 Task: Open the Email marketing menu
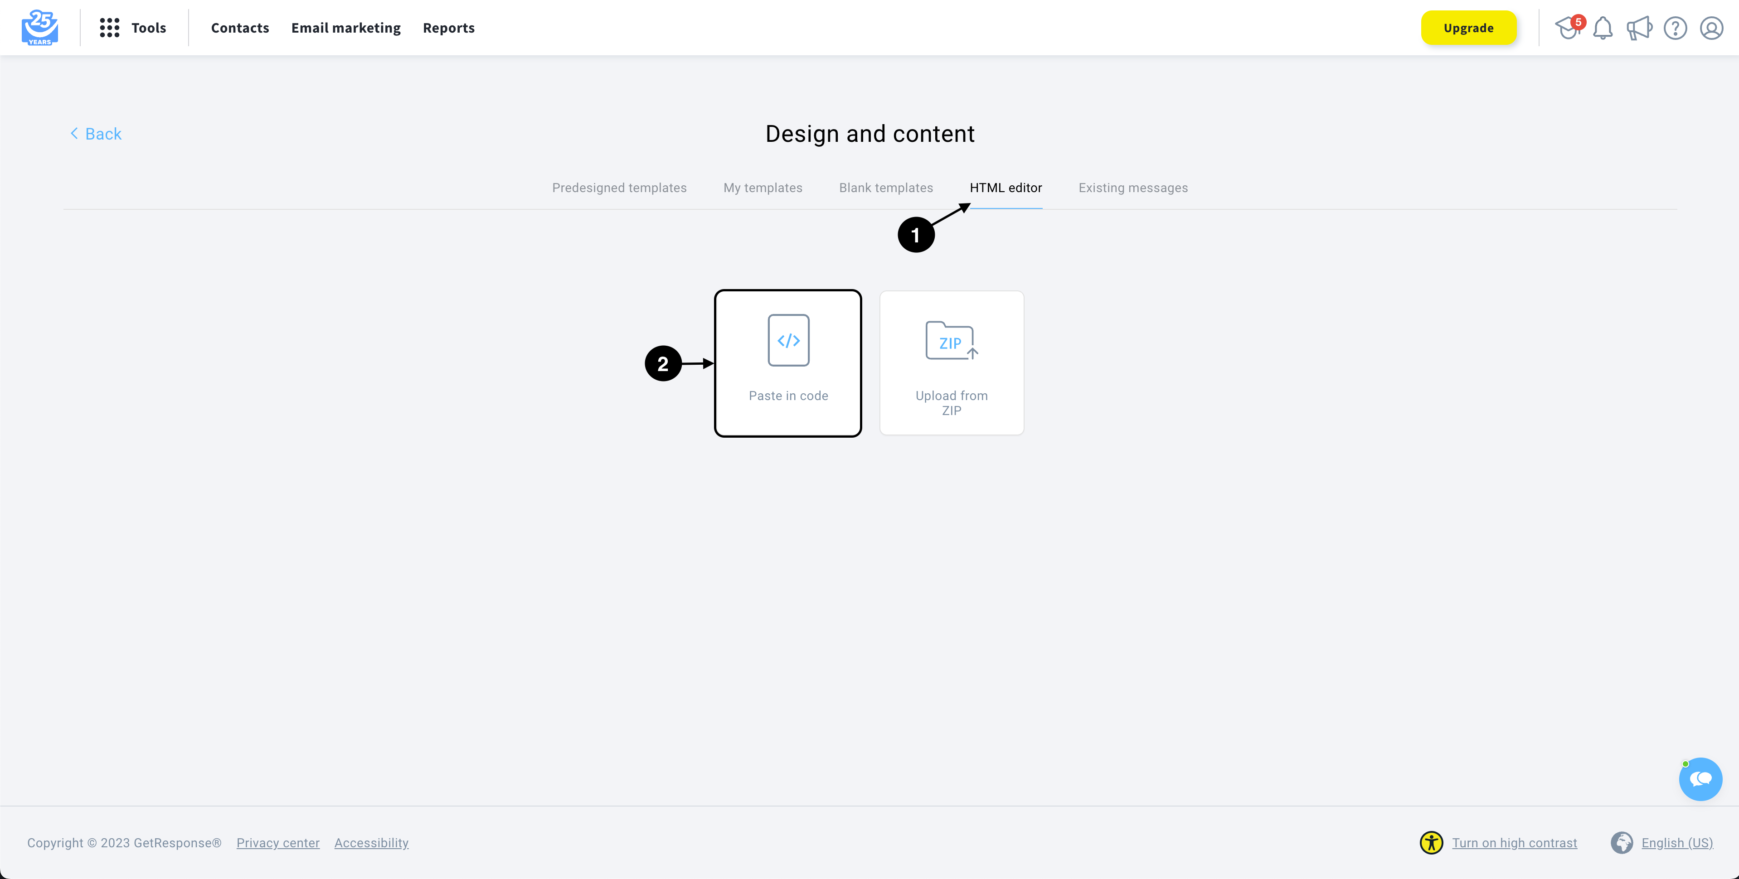click(345, 28)
